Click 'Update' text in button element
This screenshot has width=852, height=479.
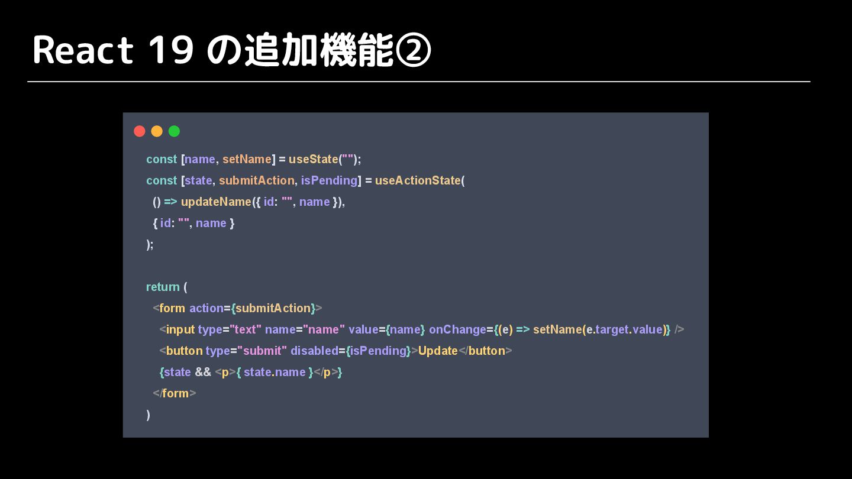[438, 351]
